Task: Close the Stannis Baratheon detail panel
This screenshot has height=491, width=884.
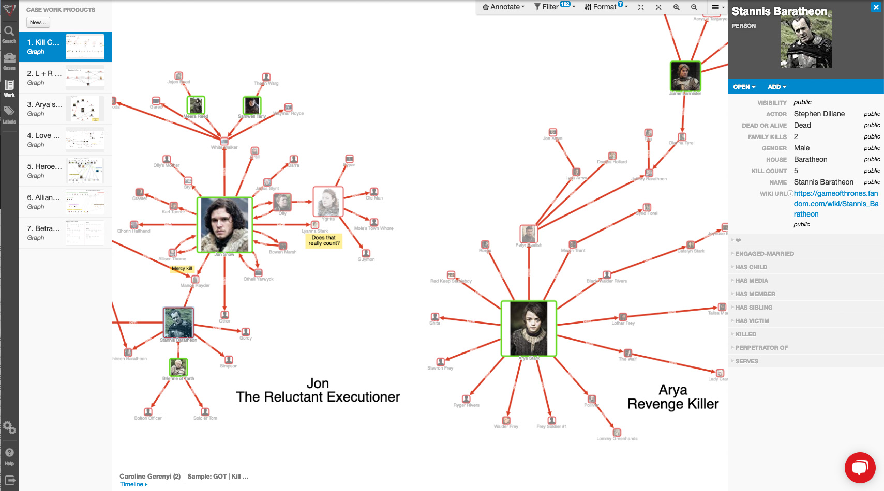Action: (x=876, y=7)
